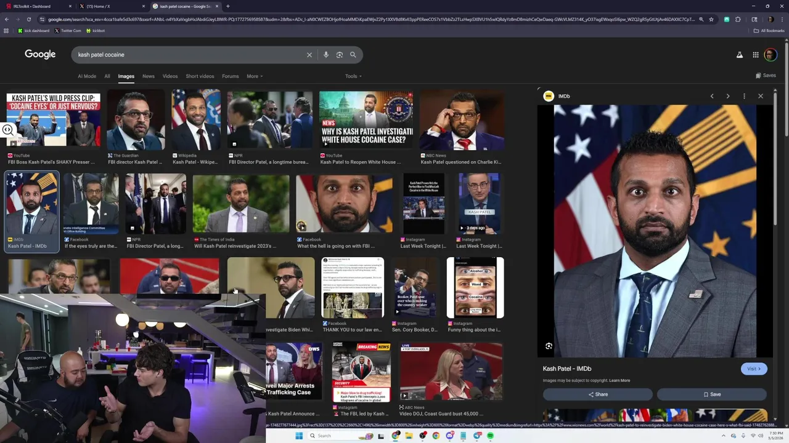
Task: Open YouTube 'SHAKY Presser' thumbnail
Action: coord(53,119)
